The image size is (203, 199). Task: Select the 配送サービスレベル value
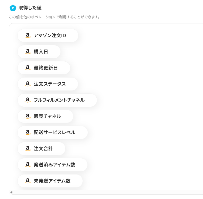tap(54, 132)
